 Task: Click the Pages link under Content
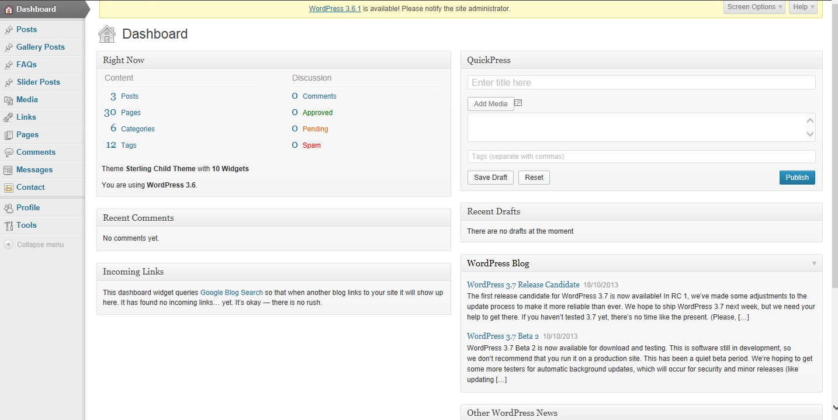coord(131,113)
